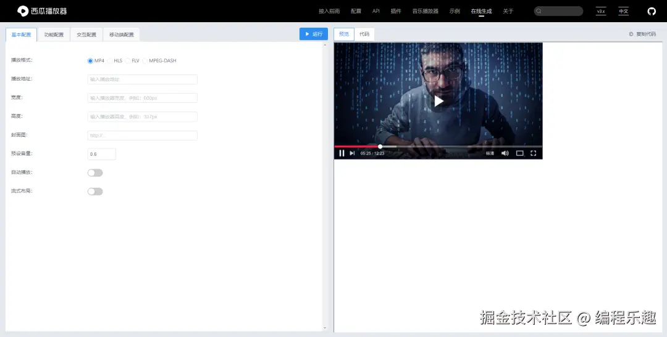Click the 05:25 / 12:23 time display
The width and height of the screenshot is (667, 337).
[x=372, y=153]
